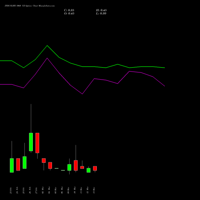Click the low value 'L: 0.30'
Image resolution: width=200 pixels, height=200 pixels.
[101, 14]
